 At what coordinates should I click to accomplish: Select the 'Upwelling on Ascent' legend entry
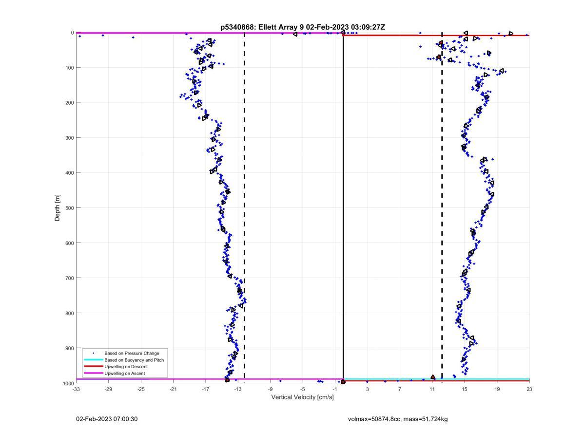point(124,373)
